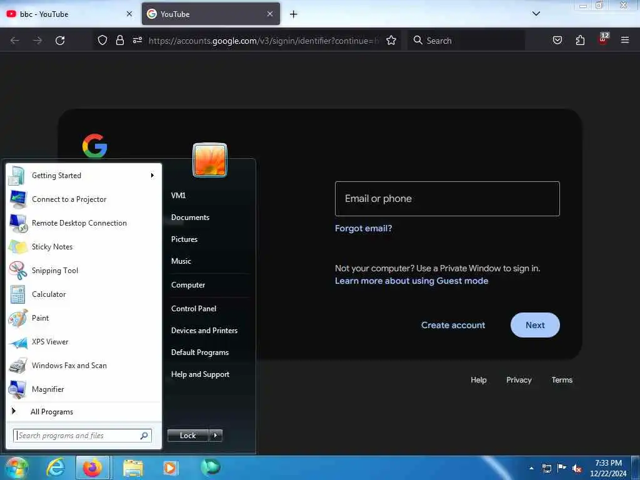Image resolution: width=640 pixels, height=480 pixels.
Task: Open the Music library
Action: coord(181,261)
